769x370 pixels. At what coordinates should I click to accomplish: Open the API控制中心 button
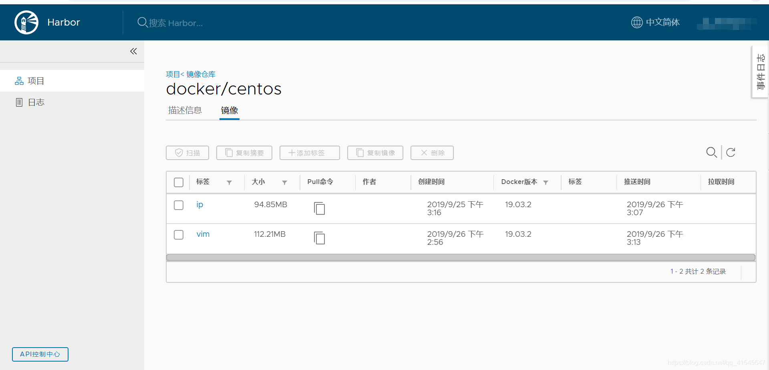(x=40, y=354)
